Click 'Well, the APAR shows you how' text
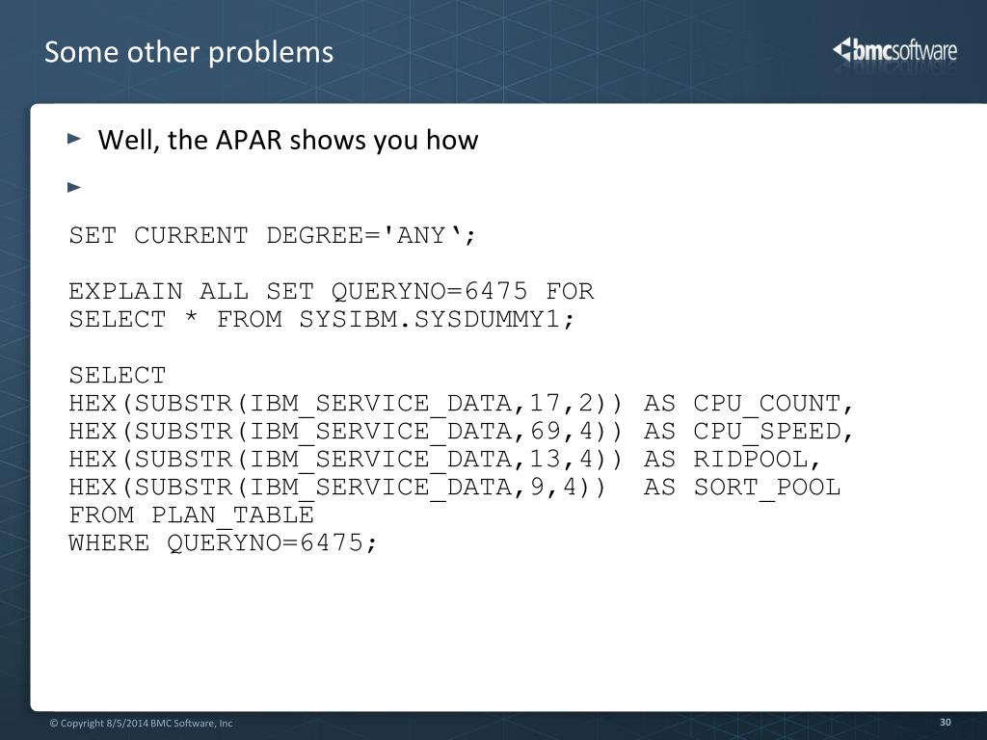The image size is (987, 740). click(288, 140)
